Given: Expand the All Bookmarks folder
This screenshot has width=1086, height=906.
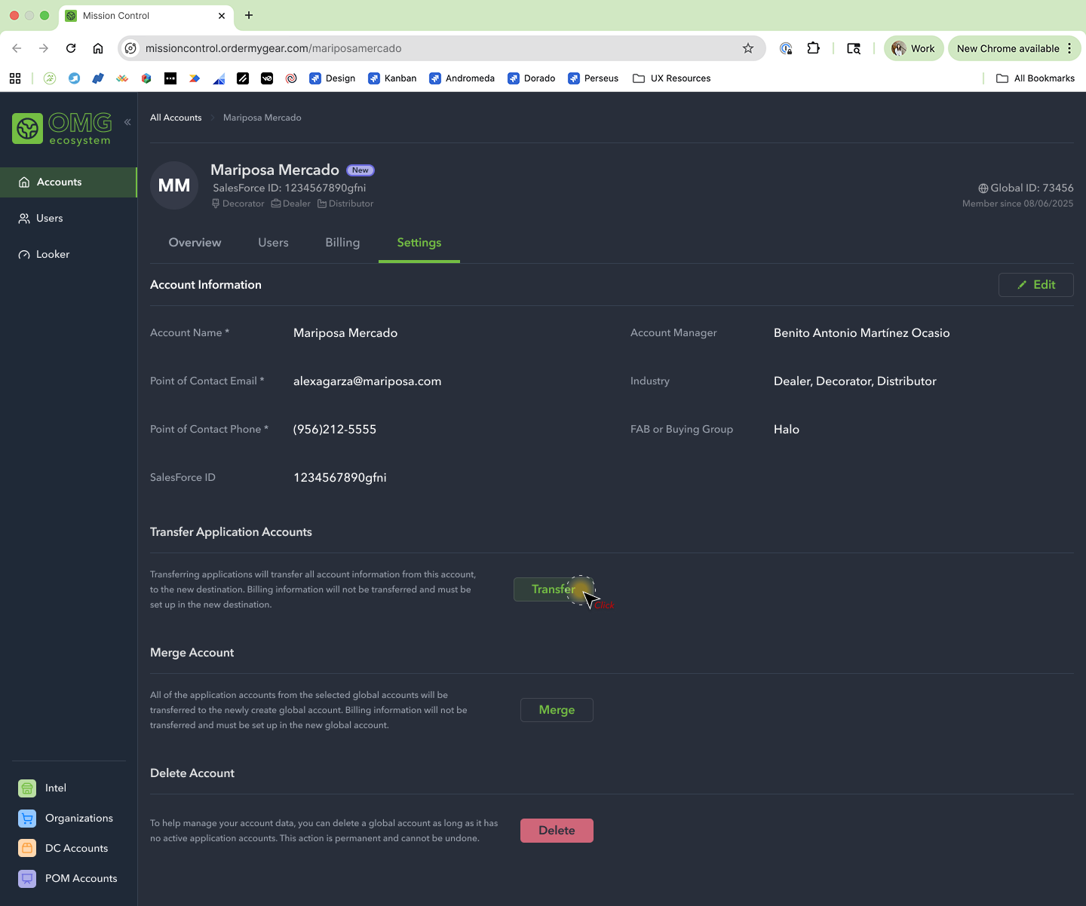Looking at the screenshot, I should coord(1035,78).
